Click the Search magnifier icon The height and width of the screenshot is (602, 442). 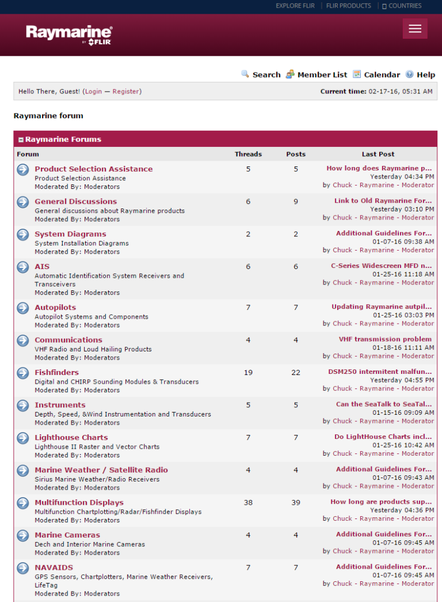click(245, 74)
